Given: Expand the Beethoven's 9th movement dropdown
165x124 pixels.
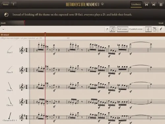Looking at the screenshot, I should point(102,4).
